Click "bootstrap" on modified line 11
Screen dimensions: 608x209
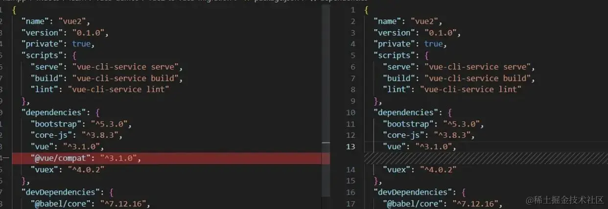point(433,124)
